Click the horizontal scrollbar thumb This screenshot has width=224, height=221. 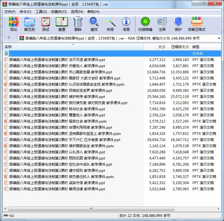pyautogui.click(x=91, y=209)
